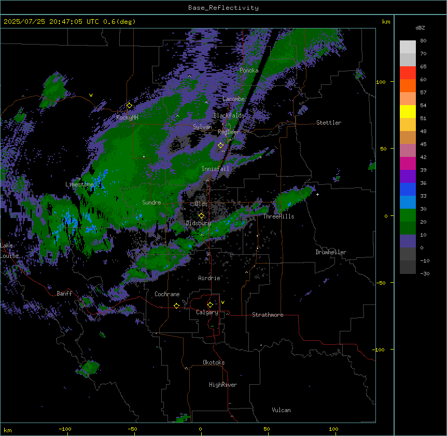The width and height of the screenshot is (447, 436).
Task: Click the yellow diamond marker below Cochrane
Action: 176,306
